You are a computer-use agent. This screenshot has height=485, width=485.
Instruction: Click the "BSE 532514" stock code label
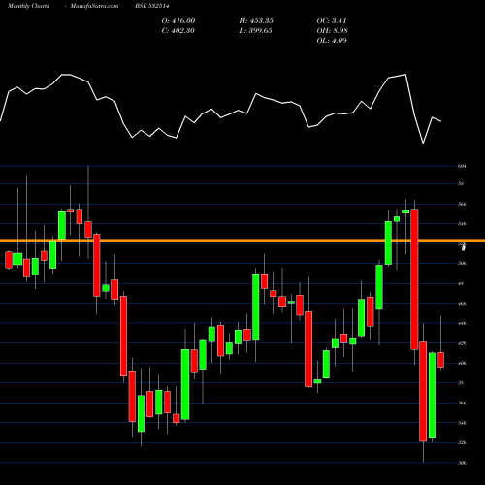coord(152,6)
